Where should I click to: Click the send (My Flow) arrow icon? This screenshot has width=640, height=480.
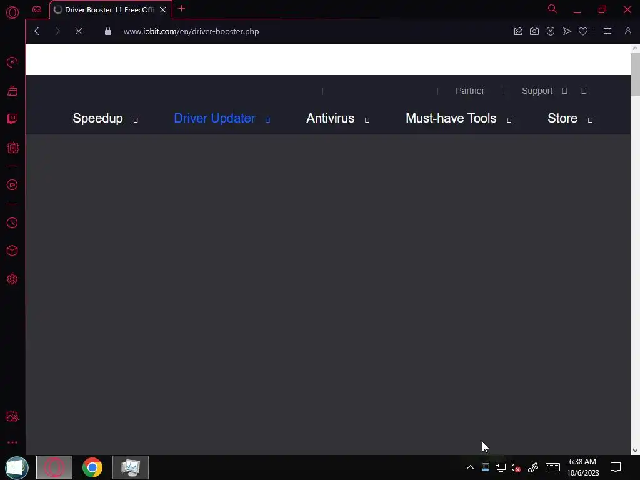click(567, 31)
